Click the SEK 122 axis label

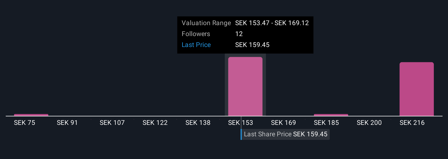pyautogui.click(x=155, y=123)
